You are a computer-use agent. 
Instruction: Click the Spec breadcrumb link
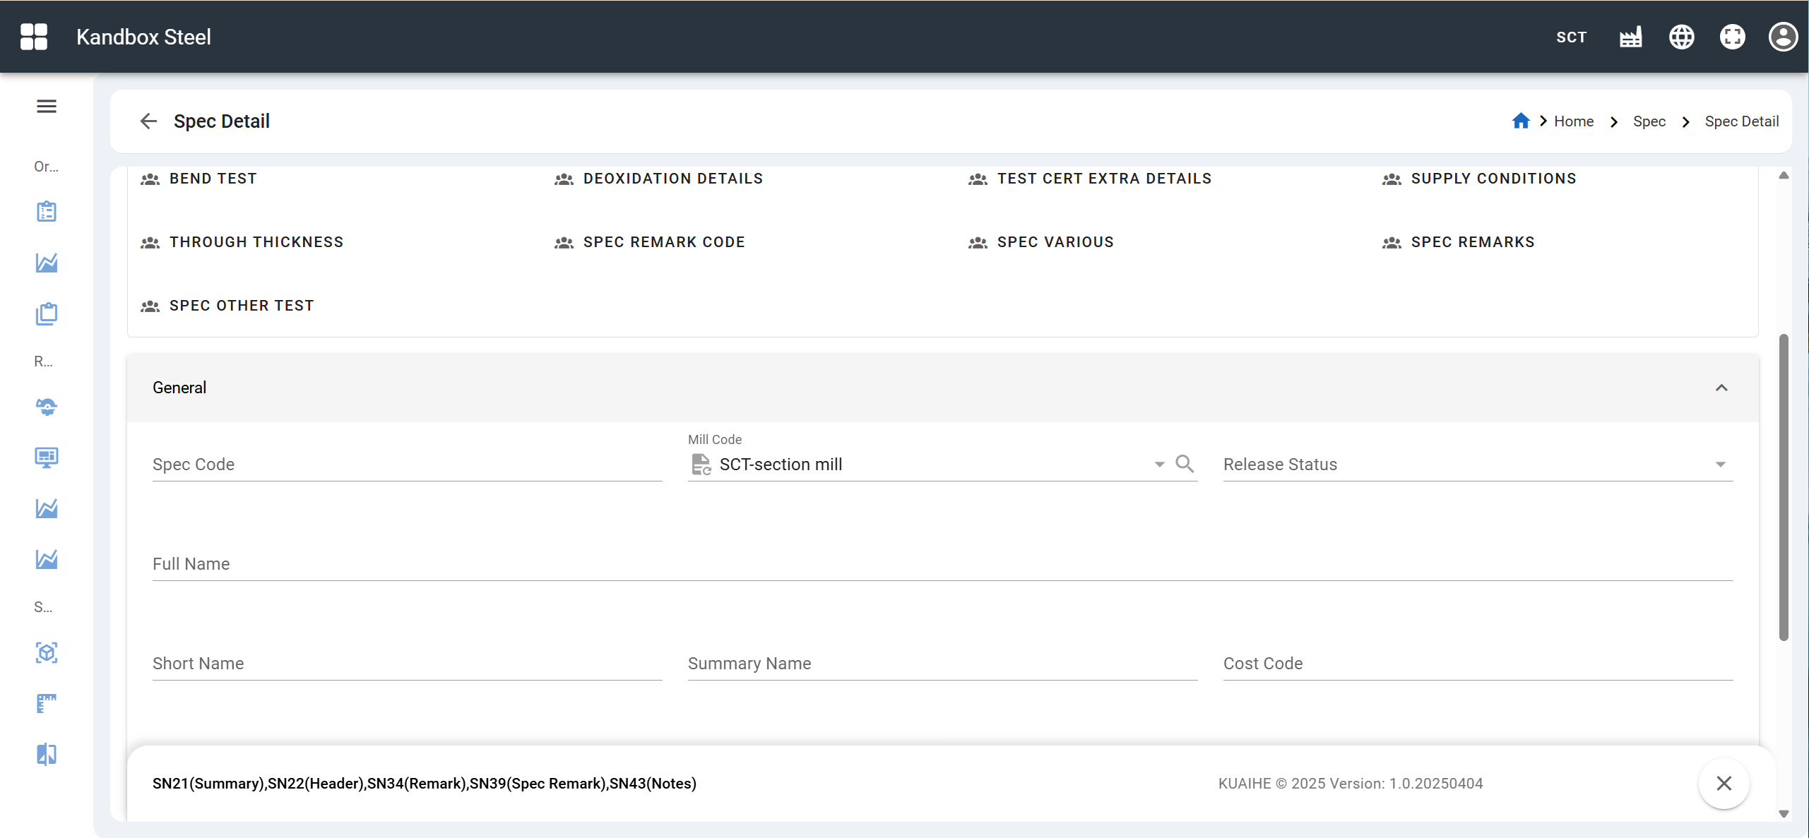1649,121
